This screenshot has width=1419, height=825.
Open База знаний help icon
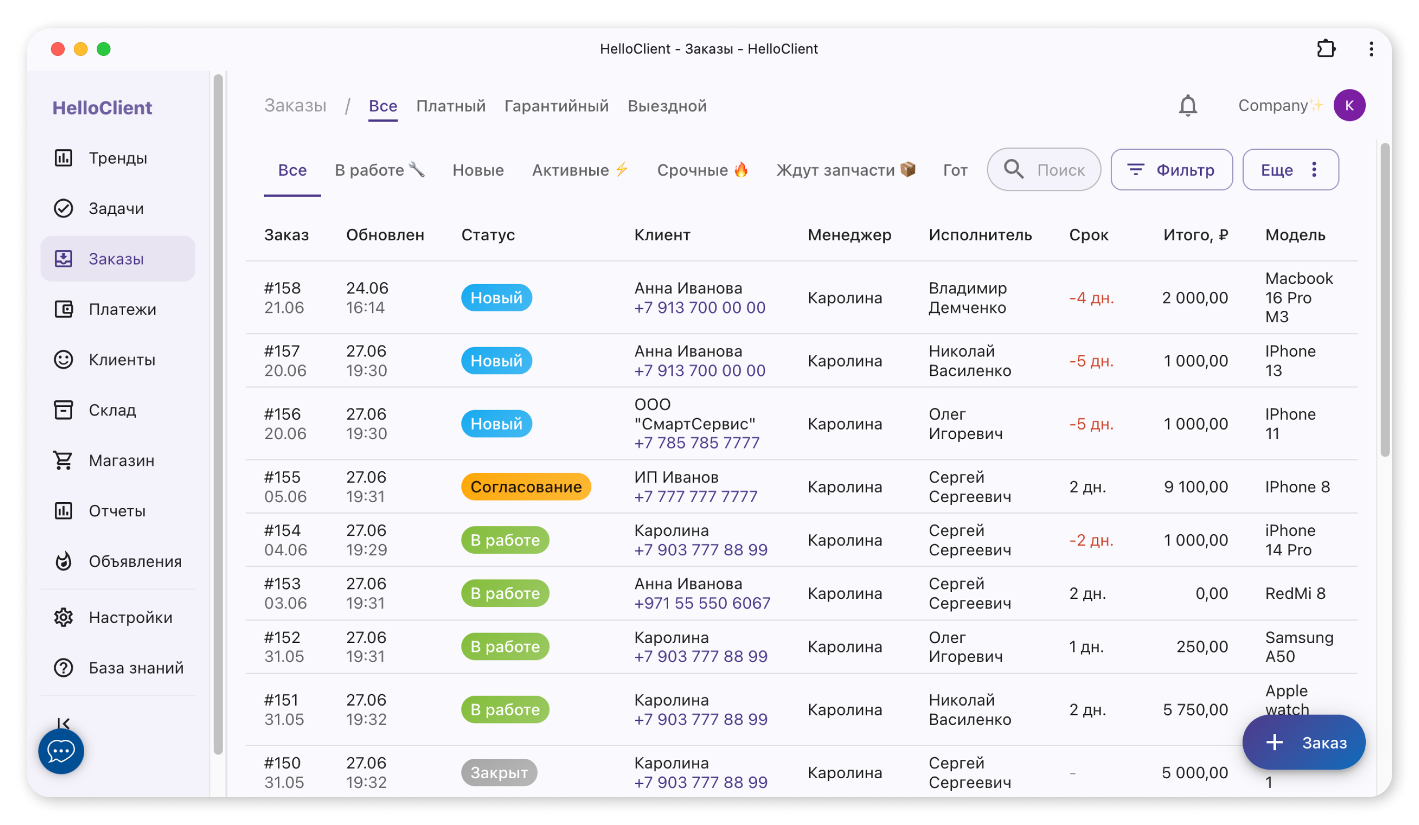click(63, 667)
